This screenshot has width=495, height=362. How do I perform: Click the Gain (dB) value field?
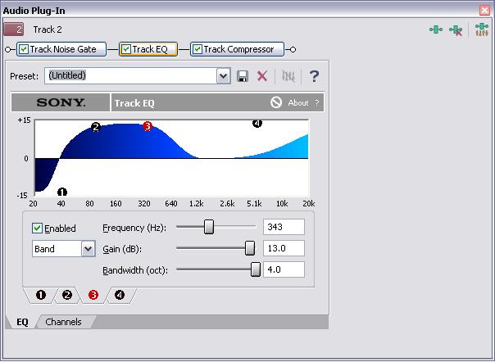click(x=284, y=248)
